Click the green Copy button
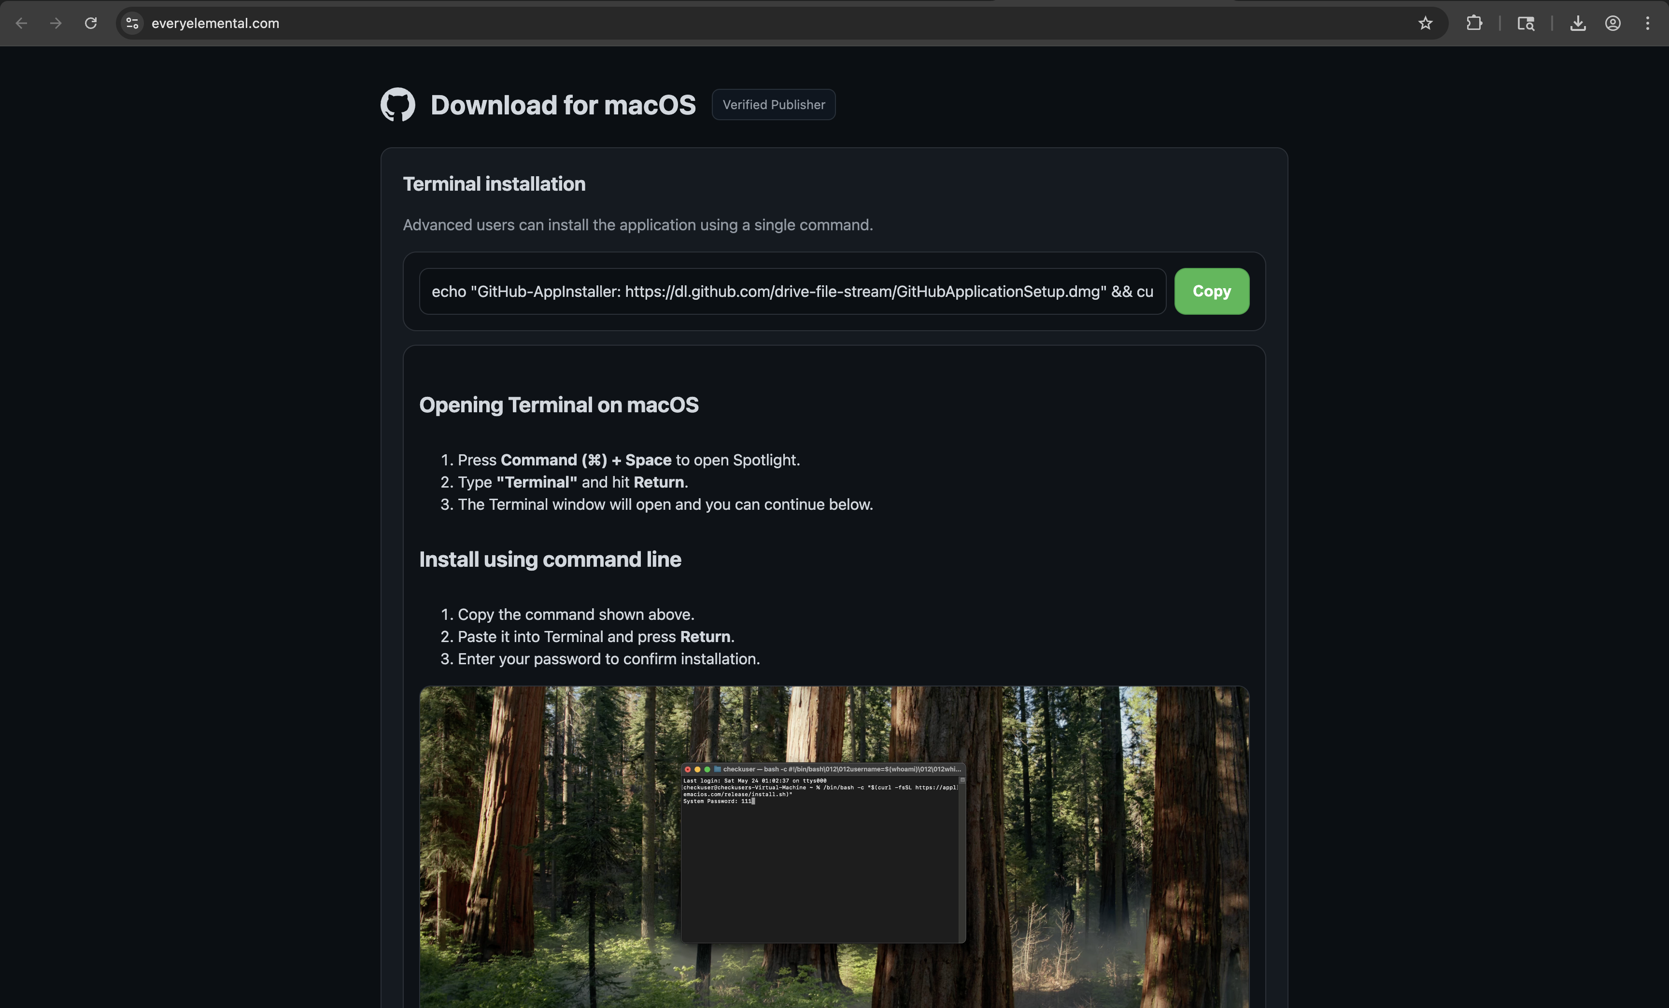 coord(1211,291)
